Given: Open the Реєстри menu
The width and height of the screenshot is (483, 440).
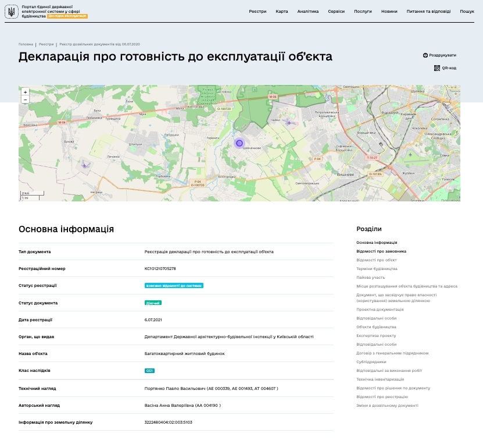Looking at the screenshot, I should [x=257, y=12].
